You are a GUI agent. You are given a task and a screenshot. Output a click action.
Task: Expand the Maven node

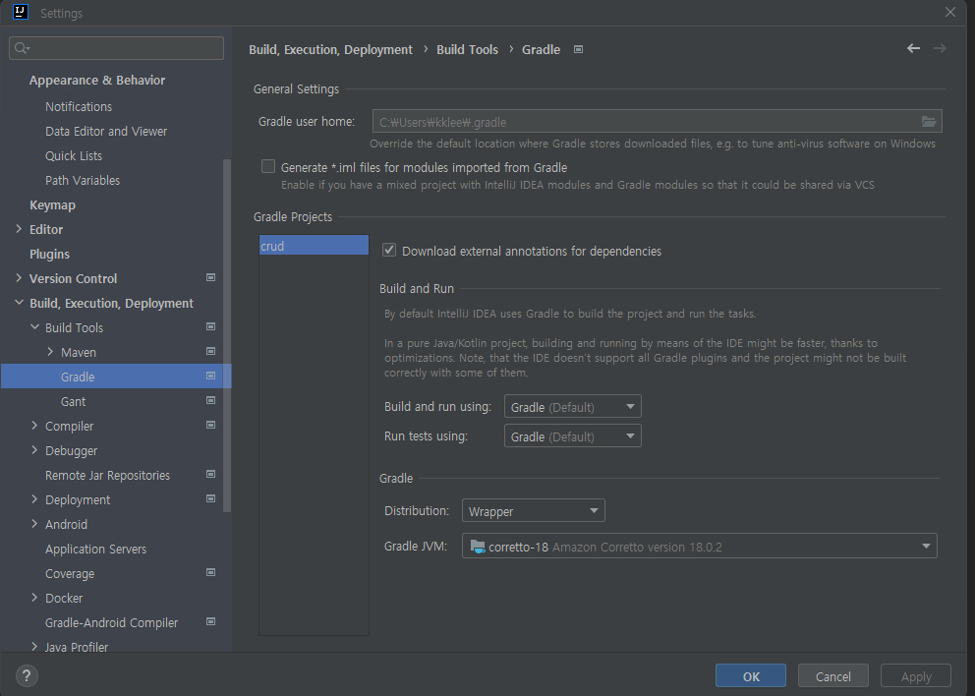tap(50, 352)
